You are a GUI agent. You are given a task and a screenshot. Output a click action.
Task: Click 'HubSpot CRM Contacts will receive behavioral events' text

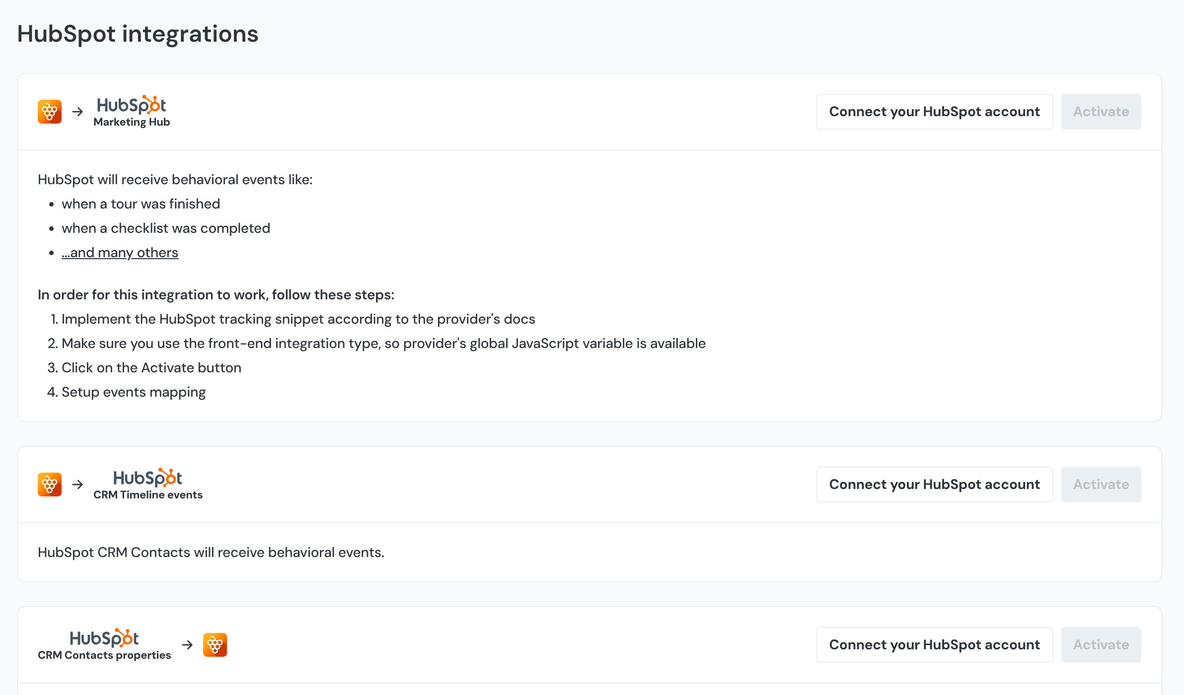211,553
